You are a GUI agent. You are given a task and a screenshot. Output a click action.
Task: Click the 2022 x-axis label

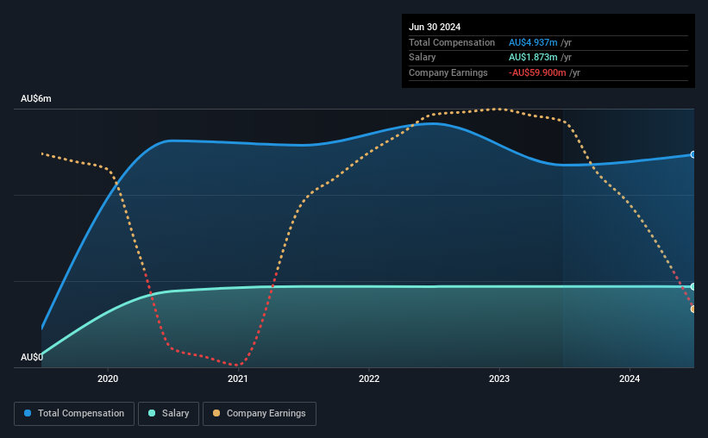[369, 379]
